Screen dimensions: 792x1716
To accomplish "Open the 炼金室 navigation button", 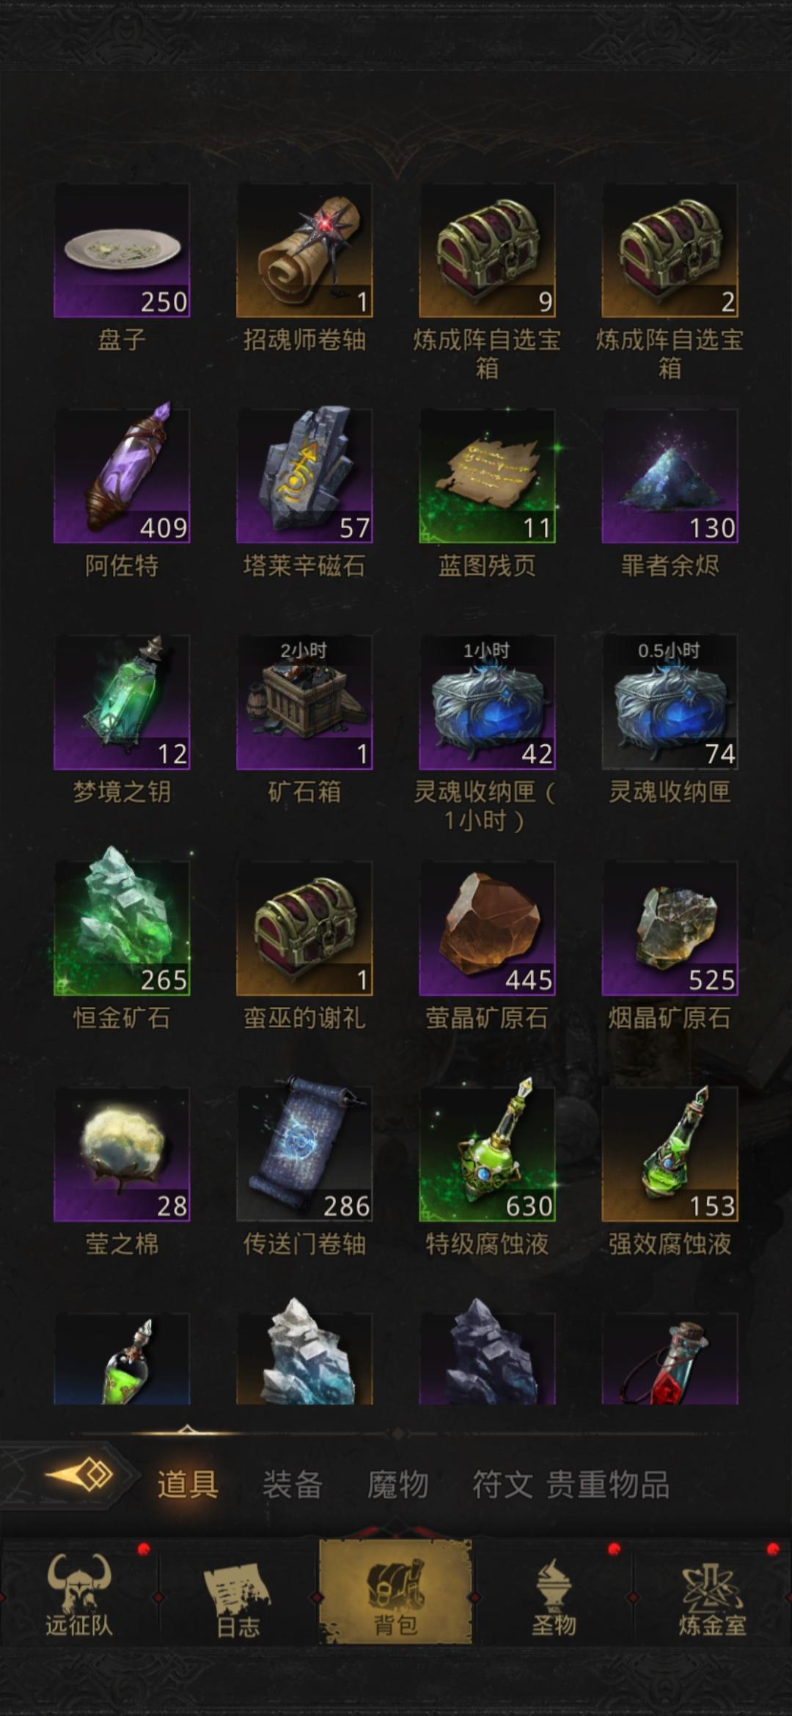I will (x=712, y=1596).
